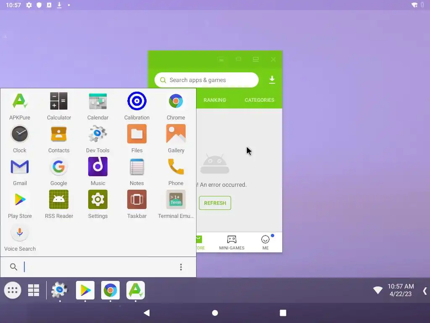The height and width of the screenshot is (323, 430).
Task: Launch Dev Tools from the app drawer
Action: click(x=98, y=139)
